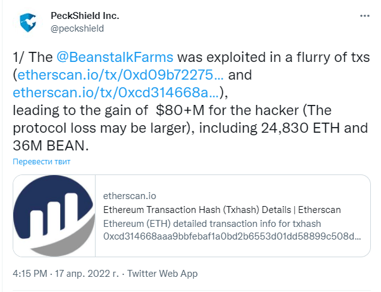This screenshot has width=381, height=292.
Task: Open the @BeanstalkFarms mention
Action: pos(115,58)
